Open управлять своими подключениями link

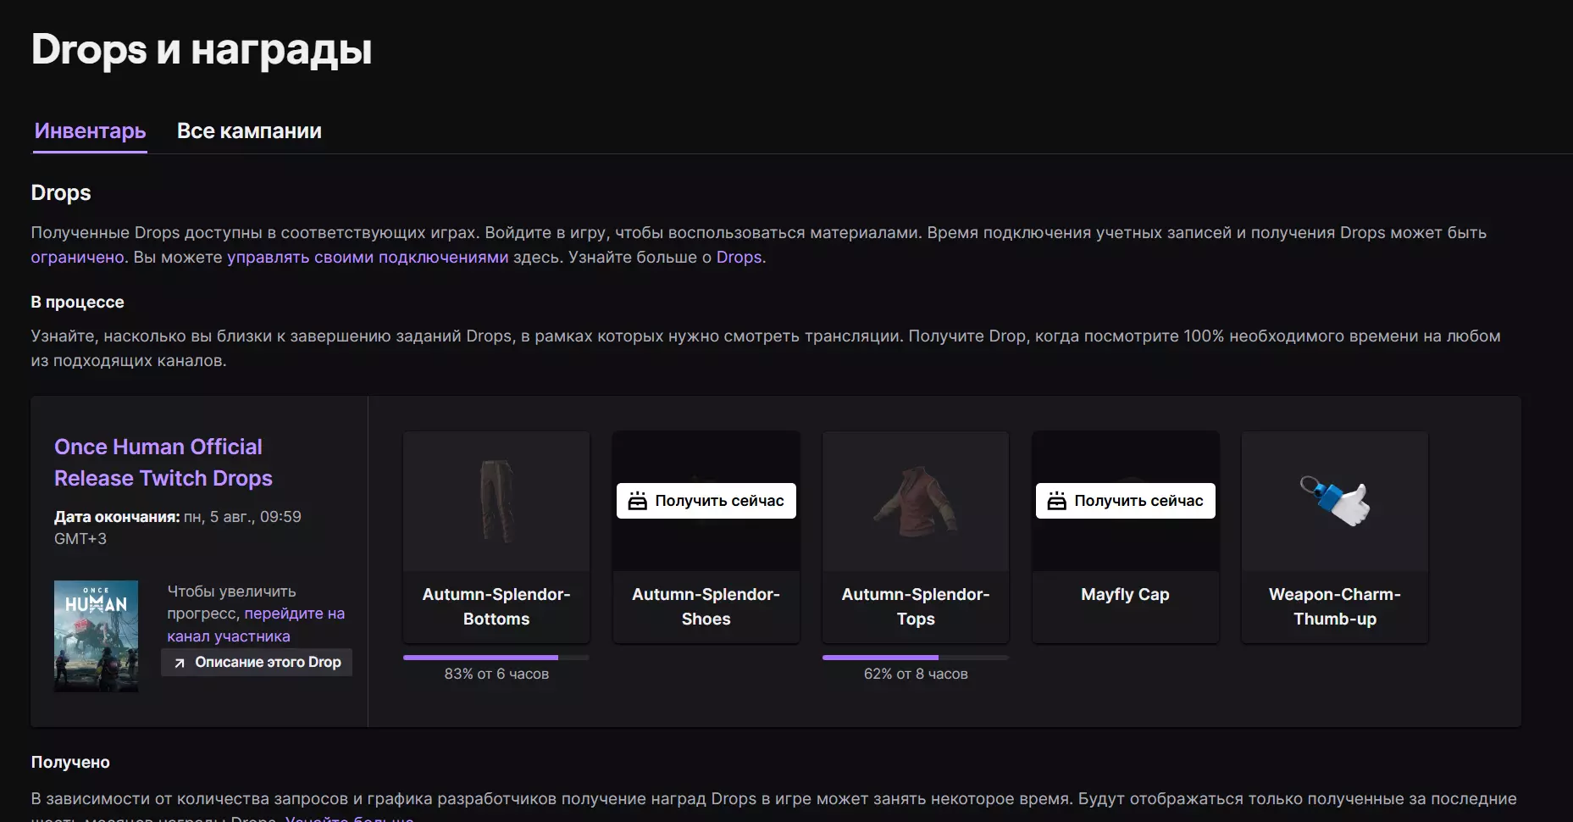368,258
